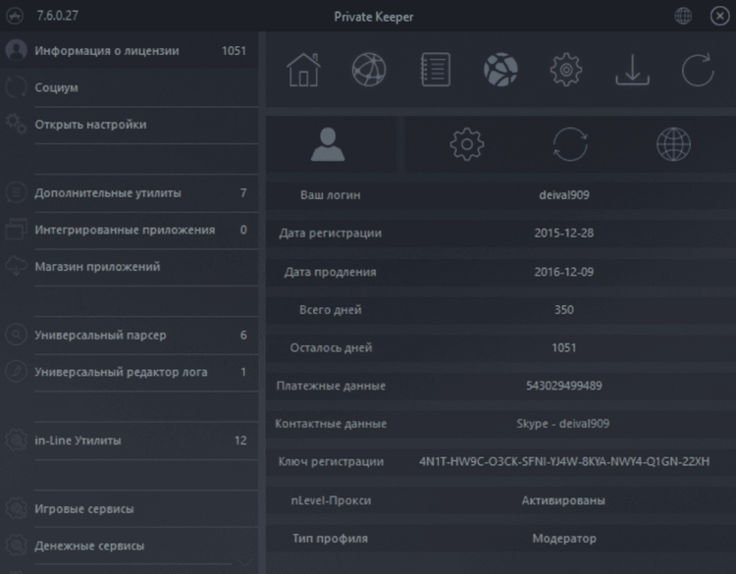Open the top toolbar gear settings
Screen dimensions: 736x574
pyautogui.click(x=566, y=70)
